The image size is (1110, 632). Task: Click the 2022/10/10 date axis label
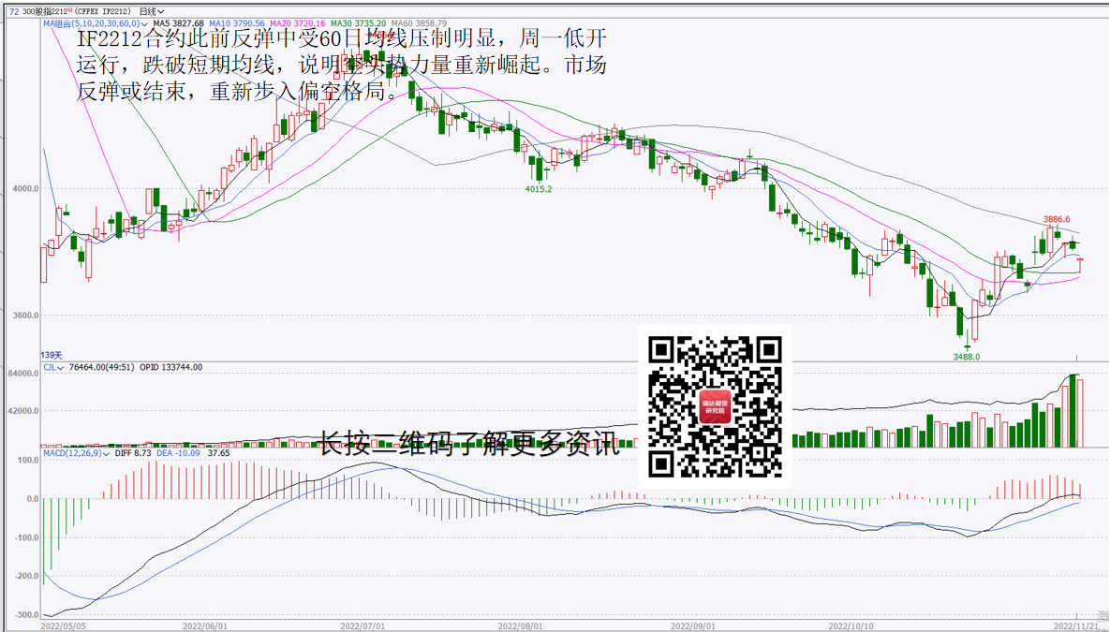point(851,626)
